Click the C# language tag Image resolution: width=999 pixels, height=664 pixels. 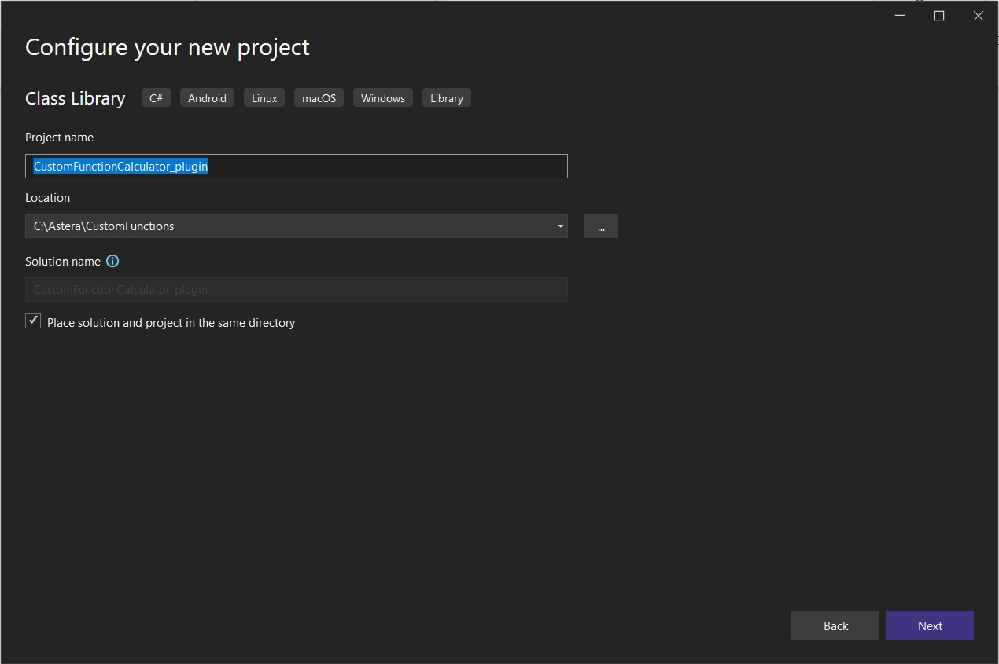156,98
